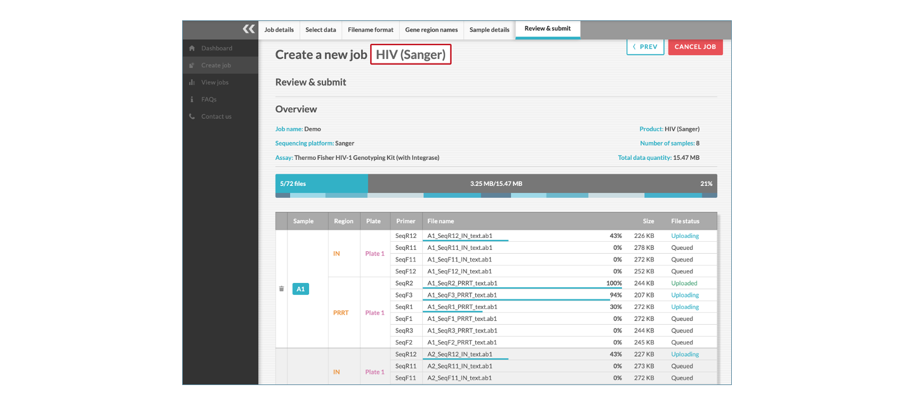The image size is (914, 406).
Task: Click Uploading status of A2_SeqR12_IN file
Action: (x=685, y=354)
